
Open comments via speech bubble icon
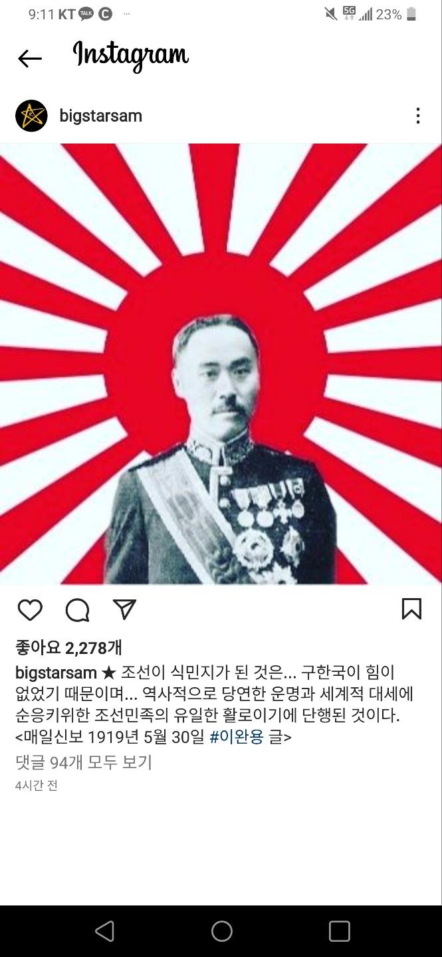pyautogui.click(x=78, y=609)
